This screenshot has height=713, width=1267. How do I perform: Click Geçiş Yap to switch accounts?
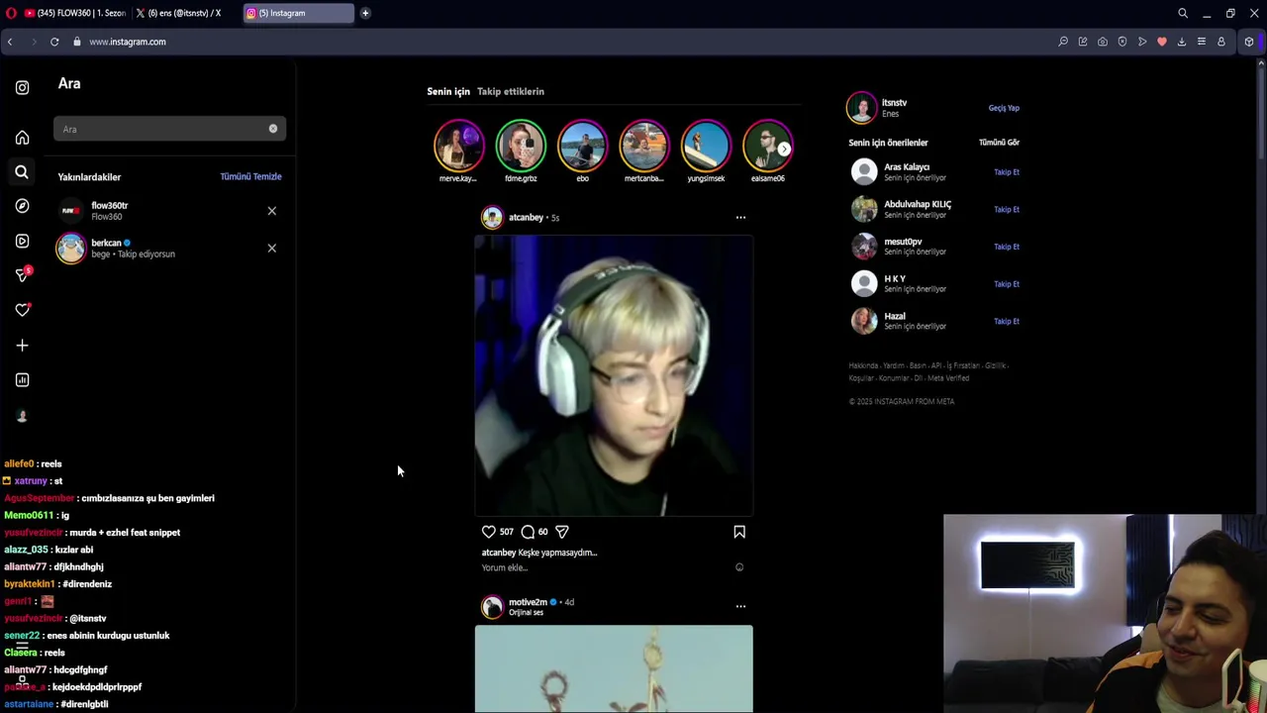pos(1004,108)
